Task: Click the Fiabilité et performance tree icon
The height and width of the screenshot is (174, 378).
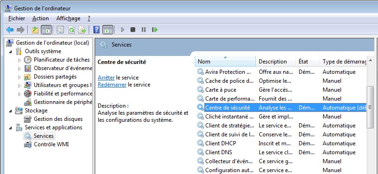Action: pos(28,94)
